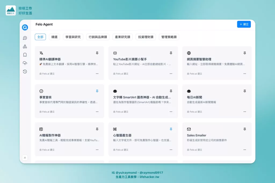Open the more options menu on AI簡報製作神器
This screenshot has height=183, width=275.
pyautogui.click(x=97, y=149)
